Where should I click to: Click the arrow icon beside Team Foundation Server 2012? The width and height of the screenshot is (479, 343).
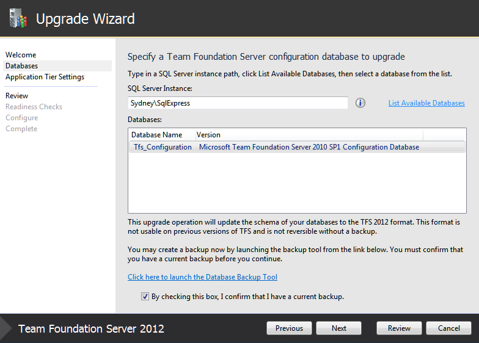[x=5, y=328]
